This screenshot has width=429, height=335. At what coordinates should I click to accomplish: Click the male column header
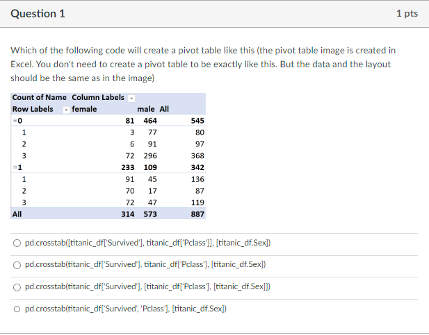coord(146,109)
